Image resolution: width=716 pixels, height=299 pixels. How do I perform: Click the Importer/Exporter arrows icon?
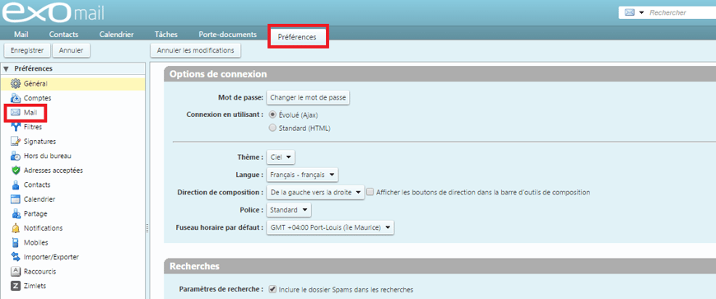tap(16, 257)
